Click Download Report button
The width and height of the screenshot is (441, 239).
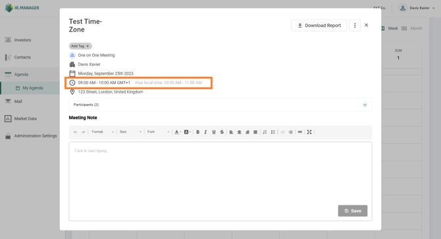[319, 25]
